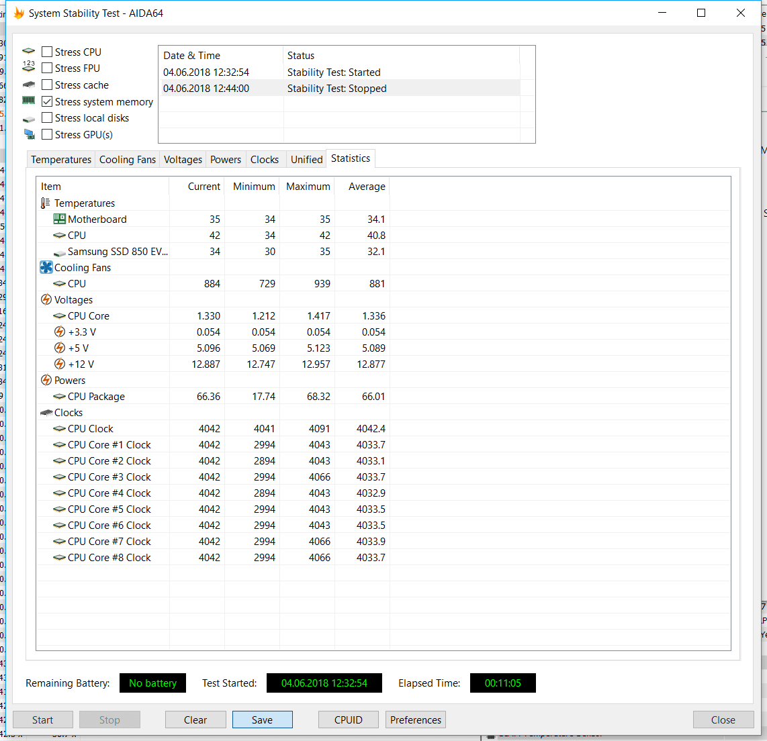Select the CPU Core #4 Clock row
This screenshot has height=741, width=767.
pyautogui.click(x=214, y=493)
